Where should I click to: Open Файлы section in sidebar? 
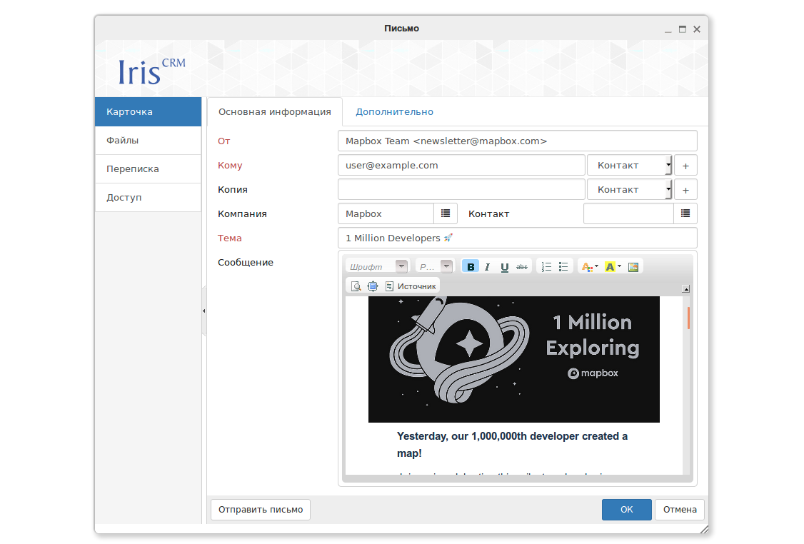click(x=149, y=141)
